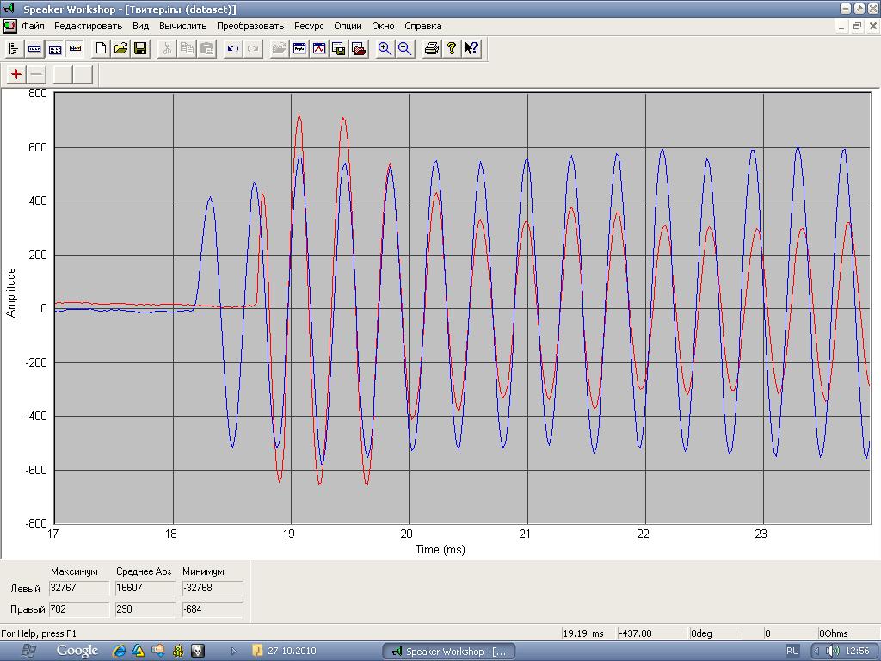The height and width of the screenshot is (661, 881).
Task: Click the Undo arrow icon
Action: (232, 49)
